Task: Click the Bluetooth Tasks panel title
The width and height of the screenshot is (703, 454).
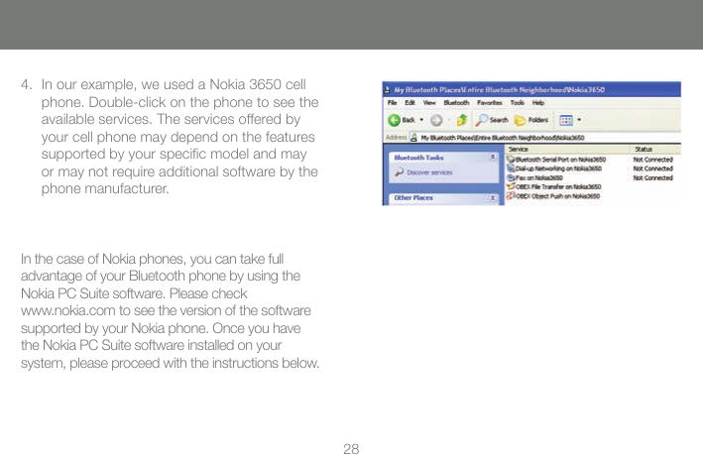Action: 418,158
